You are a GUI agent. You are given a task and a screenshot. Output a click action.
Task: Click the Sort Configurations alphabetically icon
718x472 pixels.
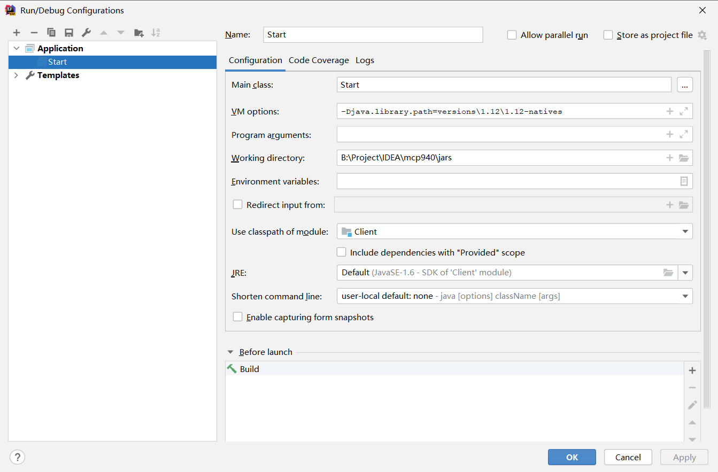click(x=156, y=33)
